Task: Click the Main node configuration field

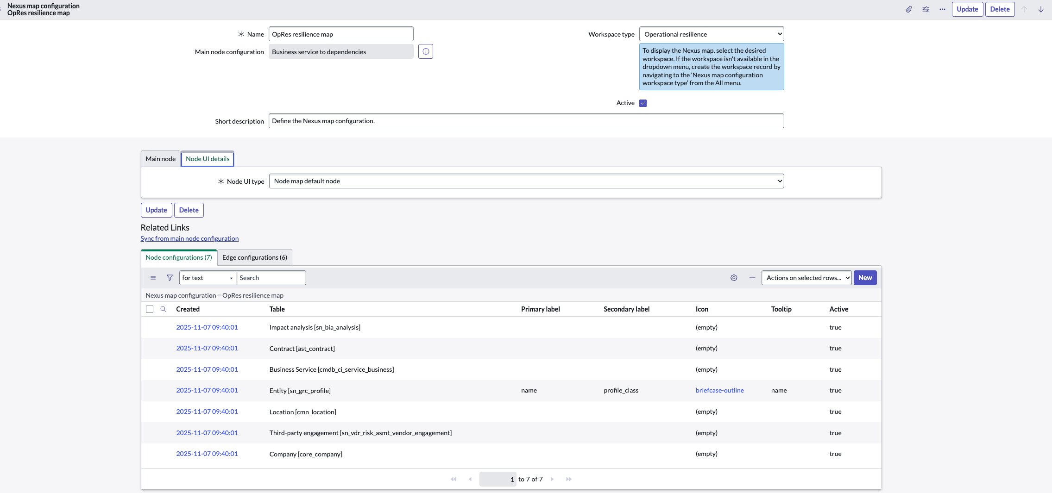Action: (x=341, y=52)
